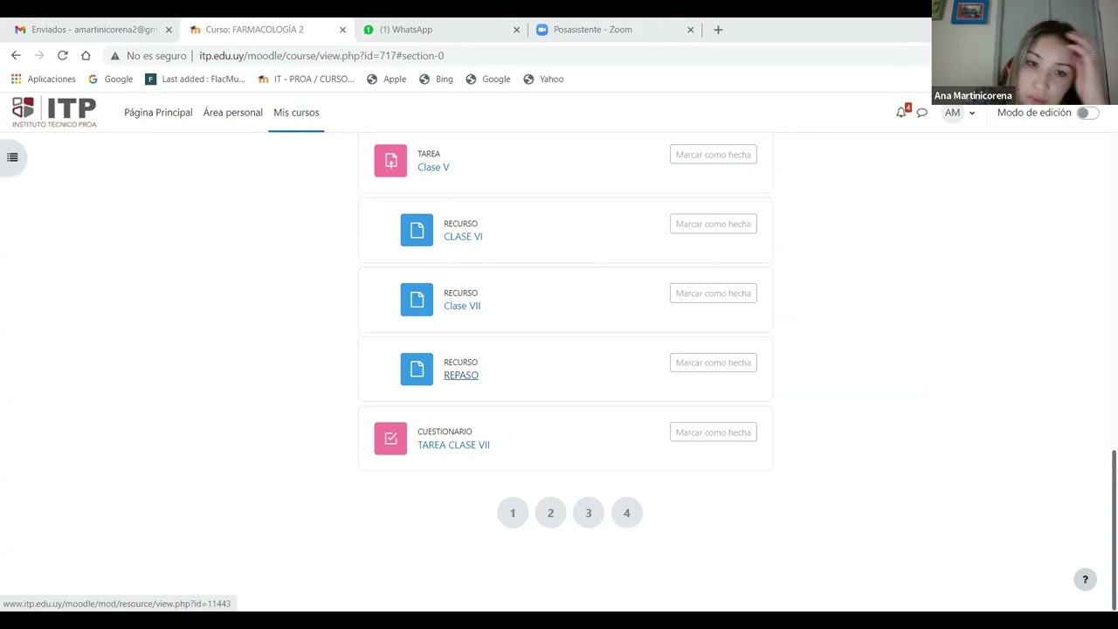Image resolution: width=1118 pixels, height=629 pixels.
Task: Open the TAREA CLASE VII link
Action: 453,445
